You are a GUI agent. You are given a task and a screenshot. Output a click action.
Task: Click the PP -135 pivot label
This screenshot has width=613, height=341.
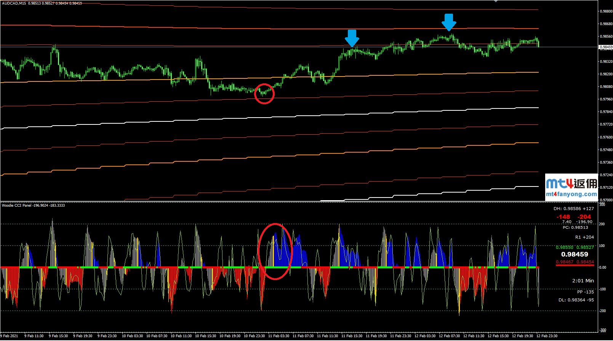point(585,292)
